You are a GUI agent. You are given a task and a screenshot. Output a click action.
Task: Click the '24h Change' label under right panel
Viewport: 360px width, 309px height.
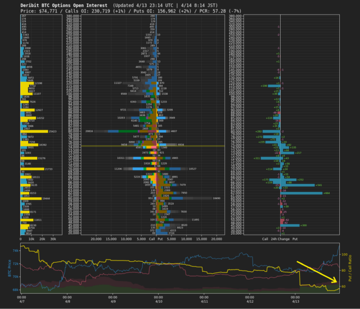tap(282, 239)
